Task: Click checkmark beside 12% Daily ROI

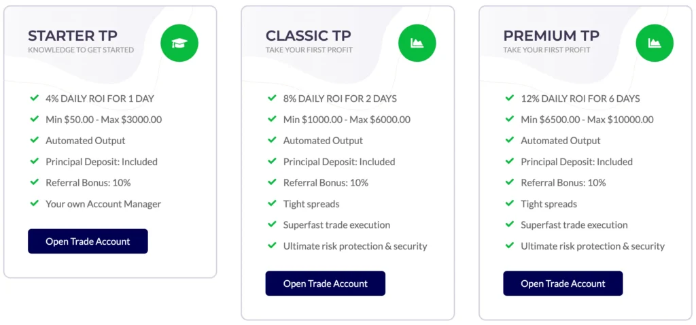Action: point(510,99)
